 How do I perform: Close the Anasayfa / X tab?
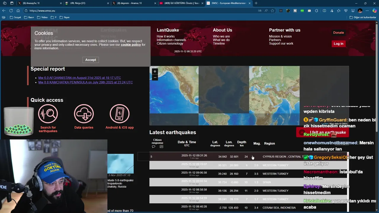click(61, 3)
